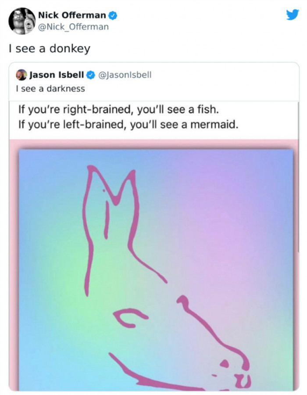Image resolution: width=307 pixels, height=395 pixels.
Task: Open the quoted "I see a darkness" tweet
Action: [x=50, y=89]
